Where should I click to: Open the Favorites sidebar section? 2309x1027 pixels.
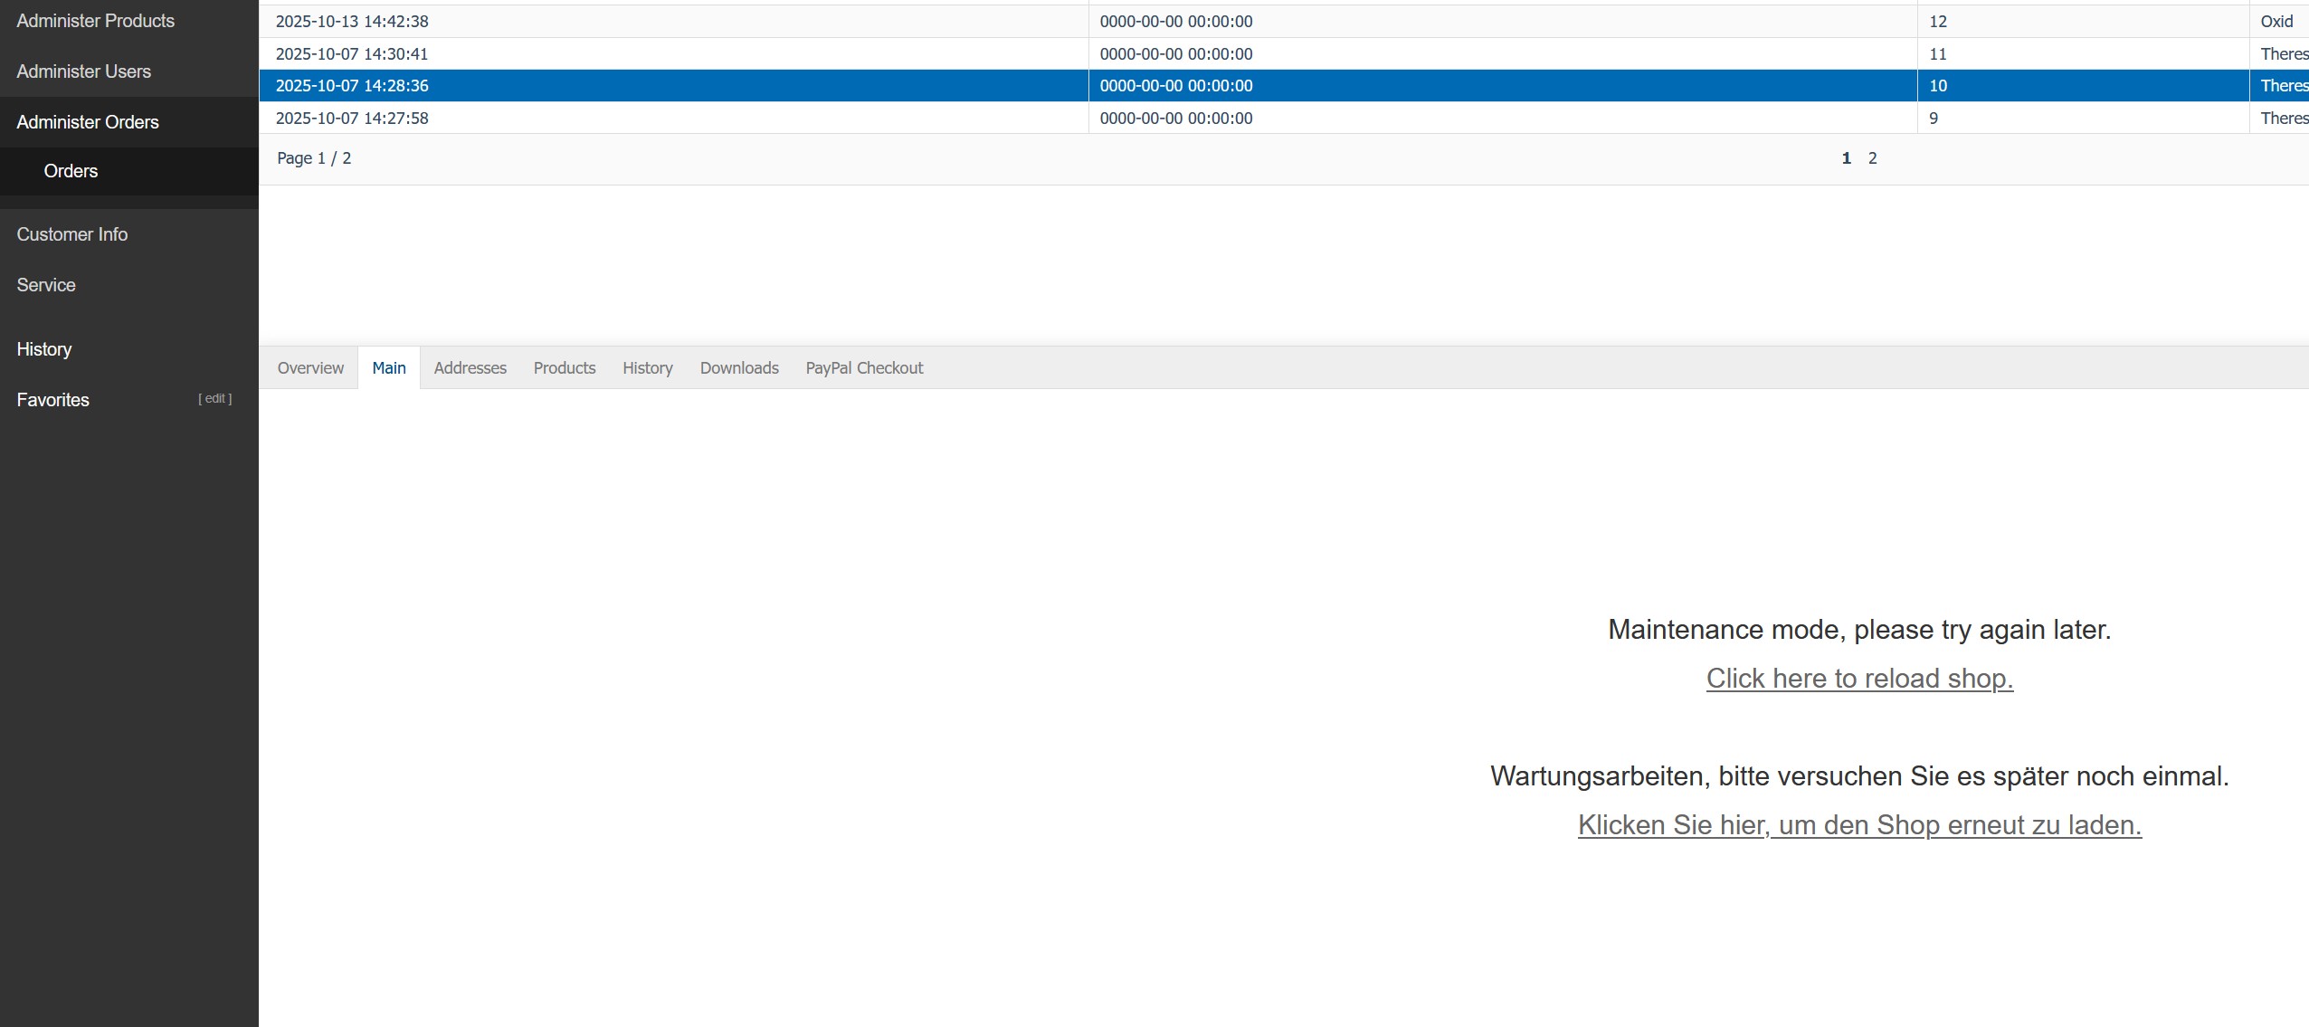click(52, 400)
